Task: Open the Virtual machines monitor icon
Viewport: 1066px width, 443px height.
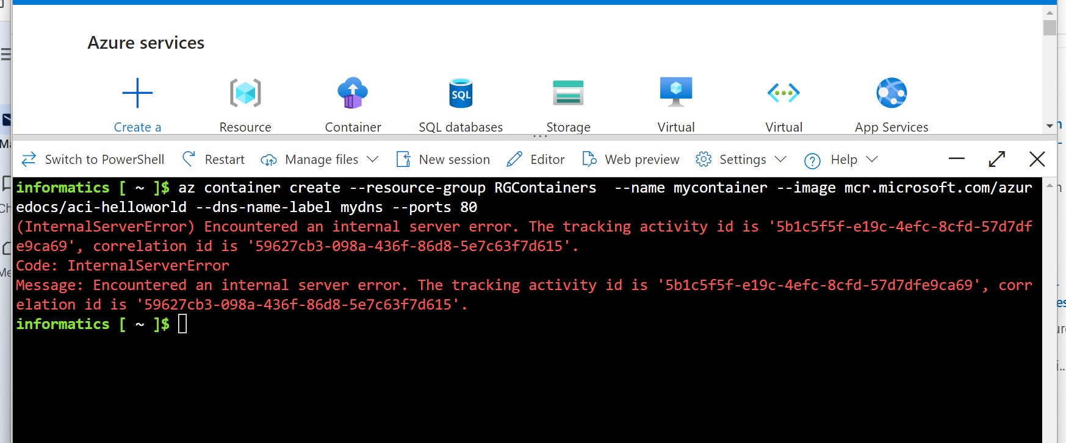Action: (x=676, y=92)
